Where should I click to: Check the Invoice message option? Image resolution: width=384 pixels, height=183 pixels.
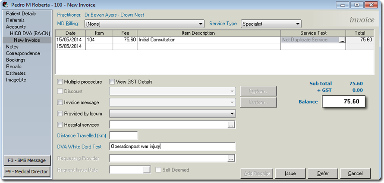[60, 103]
